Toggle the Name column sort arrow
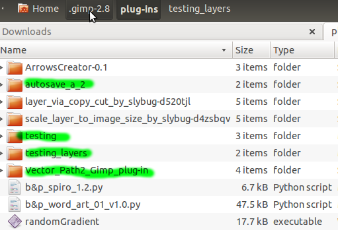The image size is (338, 248). [x=224, y=50]
